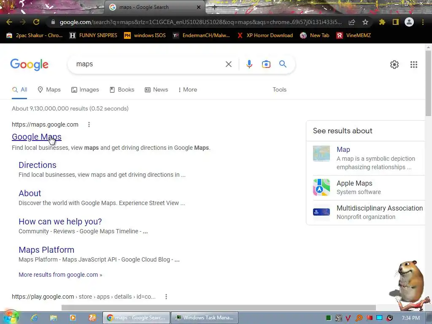This screenshot has height=324, width=432.
Task: Open the New Tab bookmark
Action: (315, 35)
